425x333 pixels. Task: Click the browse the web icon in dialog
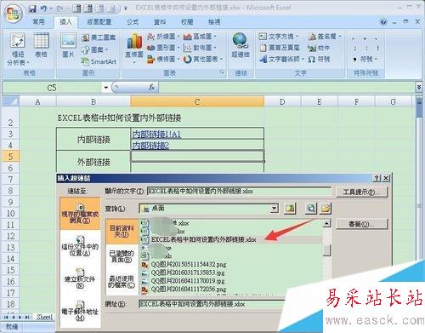(311, 209)
